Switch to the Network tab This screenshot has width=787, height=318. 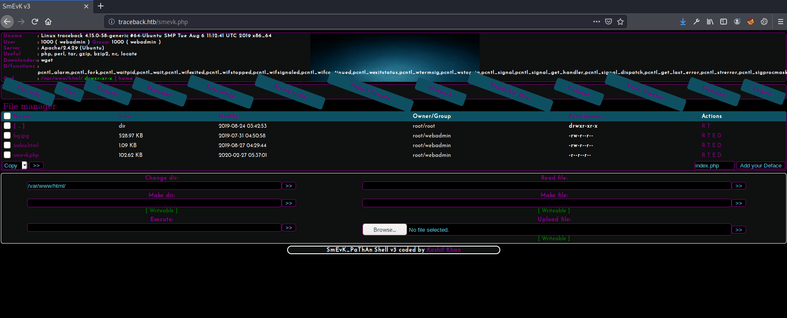tap(441, 91)
